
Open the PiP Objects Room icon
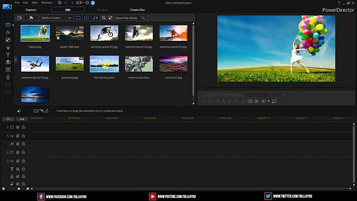[8, 40]
